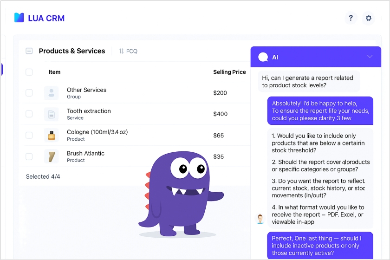Click the Item column header
The width and height of the screenshot is (390, 260).
click(54, 72)
